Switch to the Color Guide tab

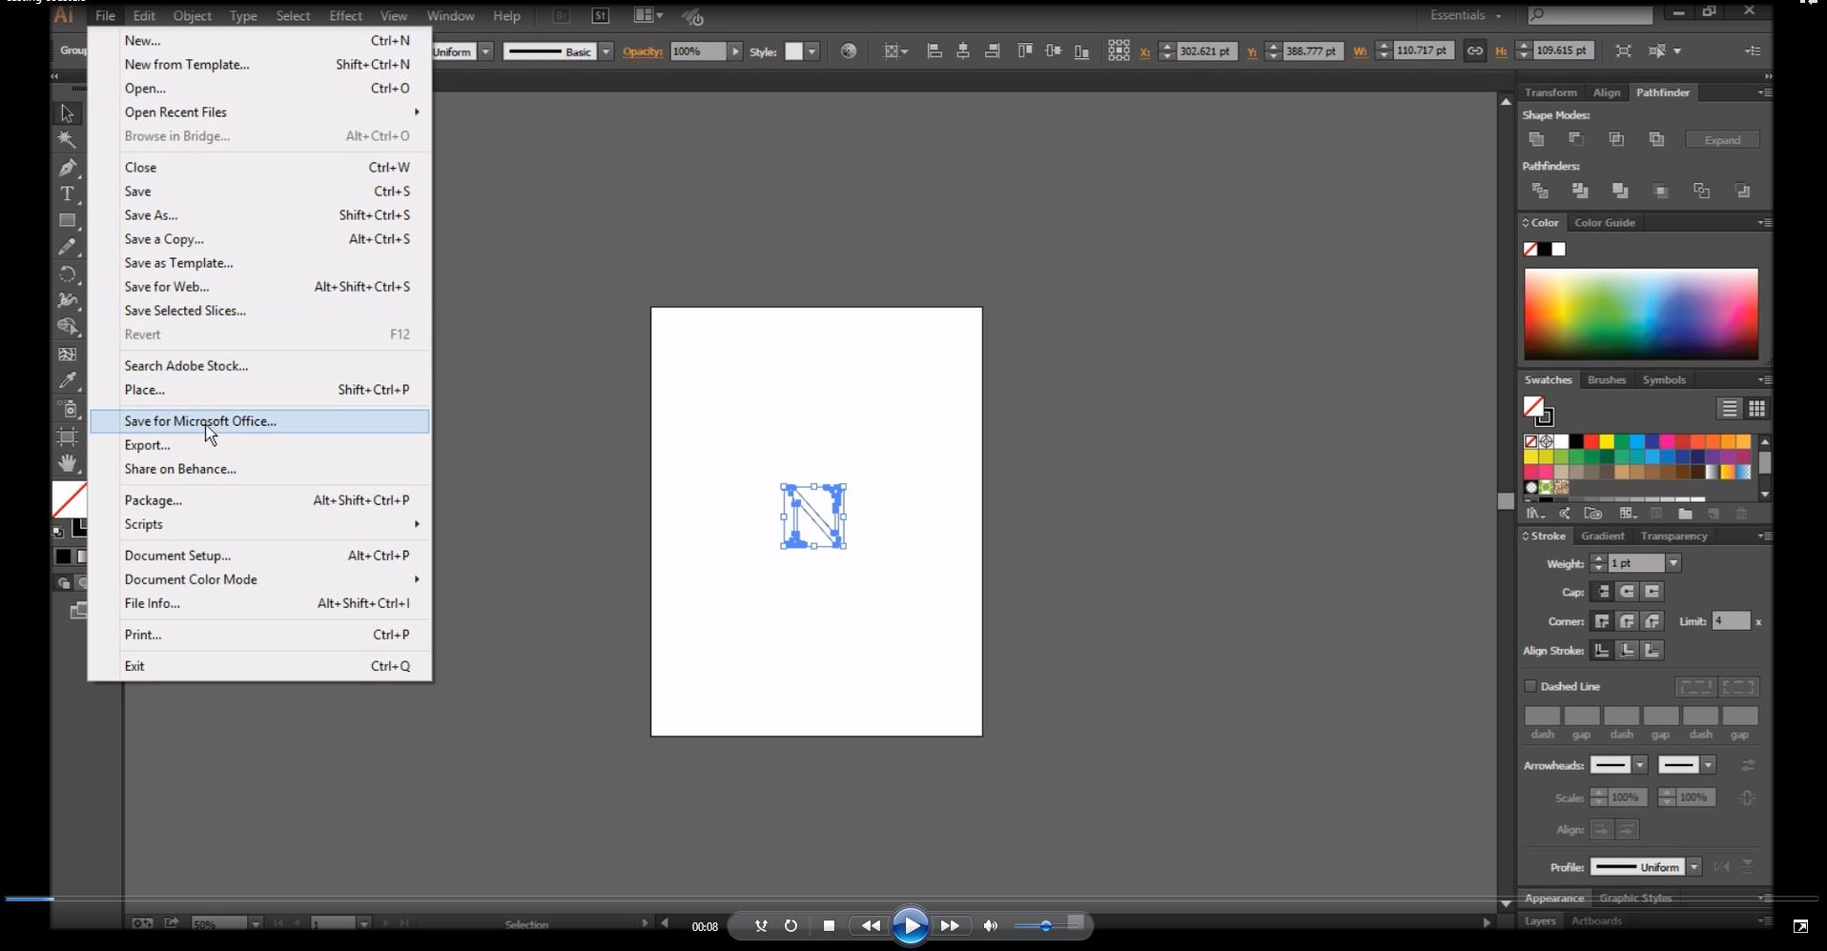(1605, 222)
